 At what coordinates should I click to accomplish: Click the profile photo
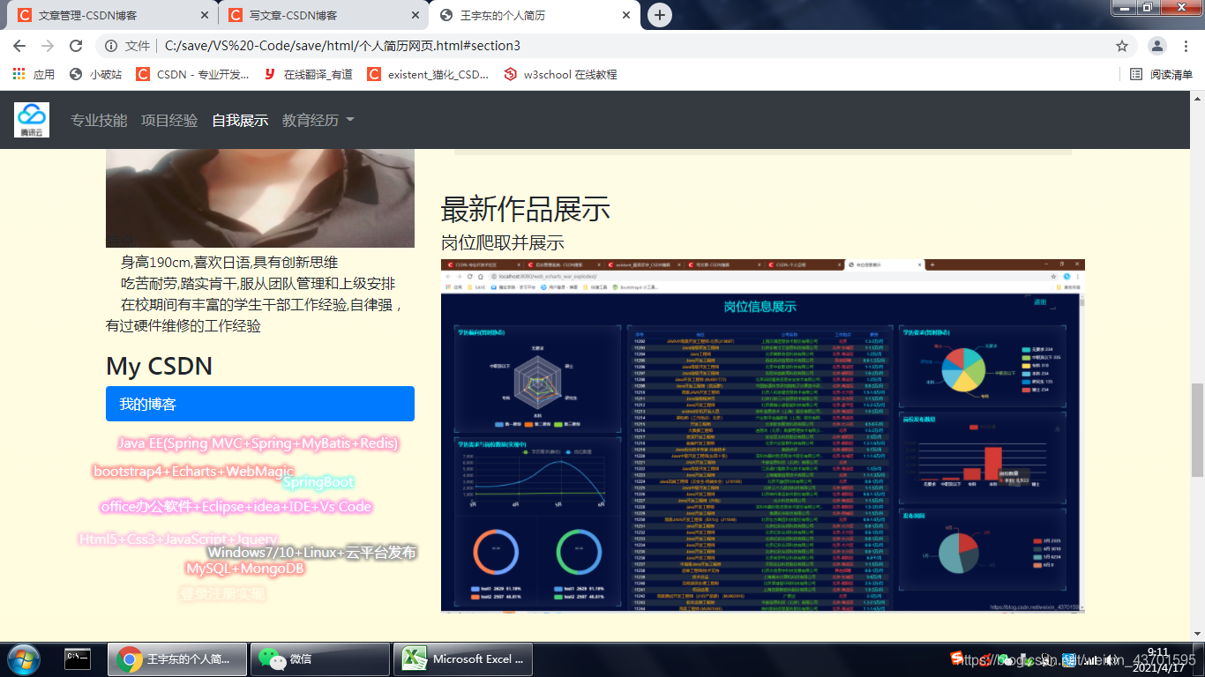[x=260, y=198]
